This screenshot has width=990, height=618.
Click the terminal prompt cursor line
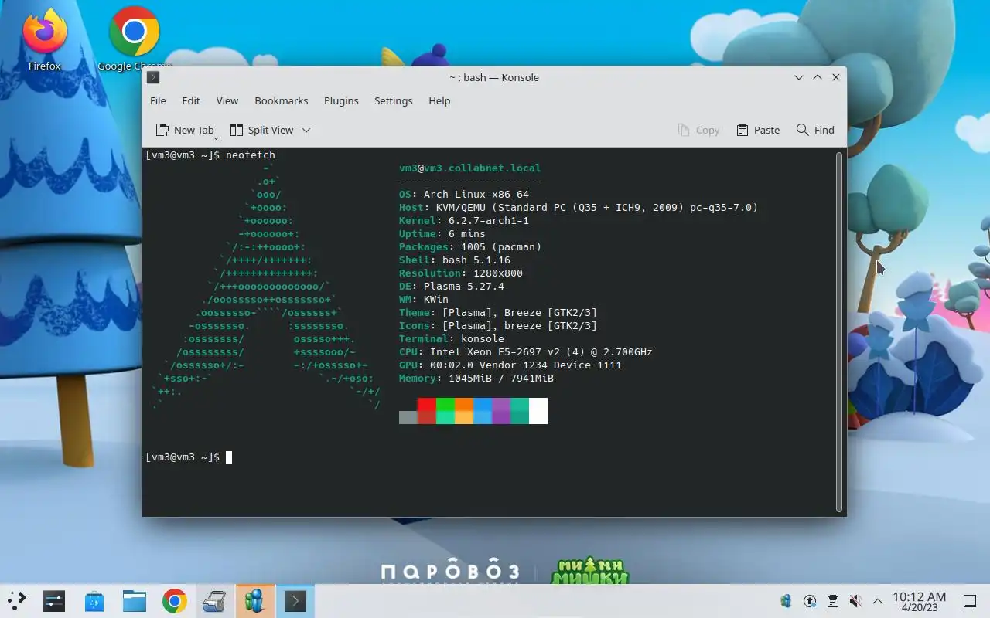(189, 457)
